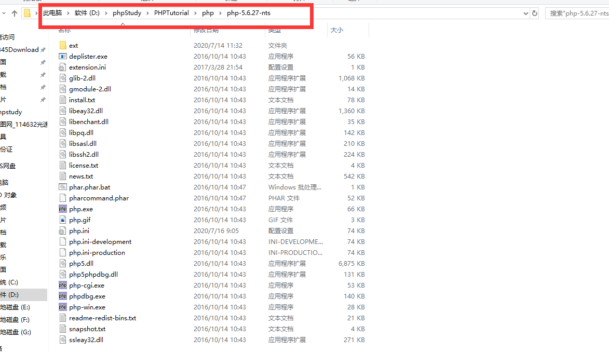Open 地磁盘 (E:) in navigation pane

pyautogui.click(x=15, y=307)
